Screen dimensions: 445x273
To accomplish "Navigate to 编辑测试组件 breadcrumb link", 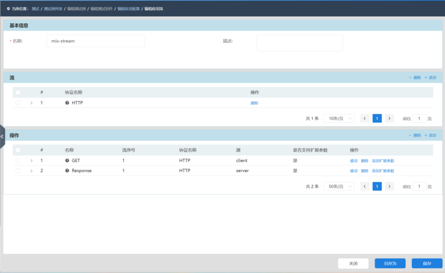I will click(x=102, y=9).
